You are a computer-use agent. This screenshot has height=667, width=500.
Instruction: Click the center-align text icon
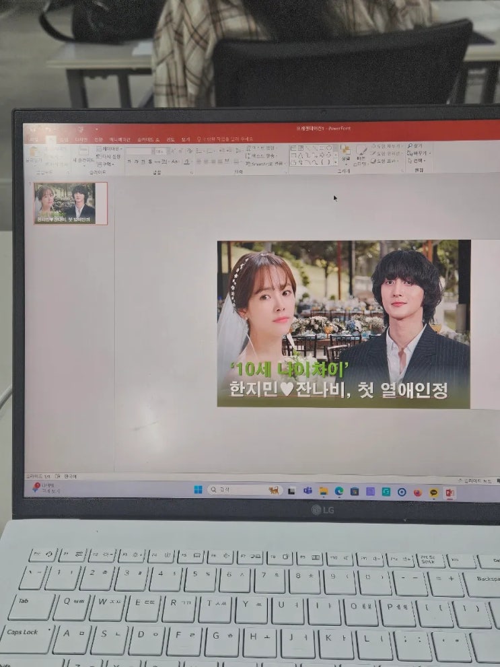(206, 161)
